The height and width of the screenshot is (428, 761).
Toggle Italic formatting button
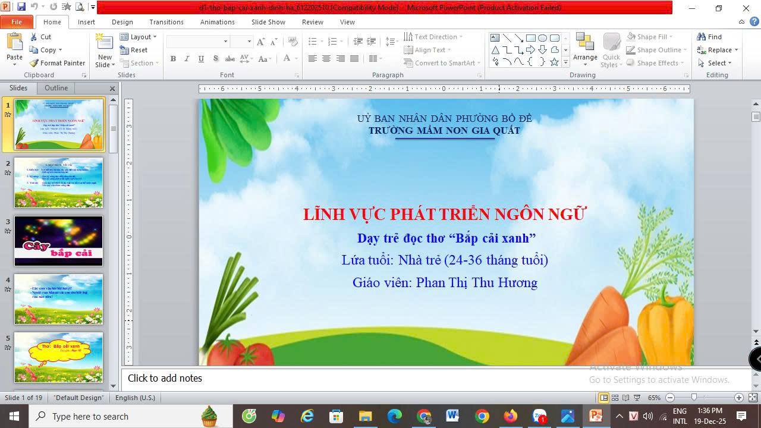click(x=187, y=59)
